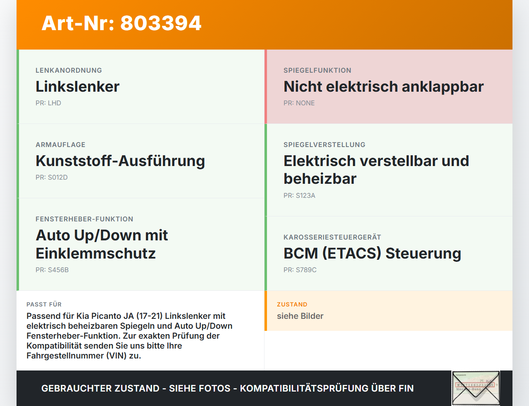This screenshot has width=529, height=406.
Task: Click the Kia Picanto compatibility description text
Action: pos(129,336)
